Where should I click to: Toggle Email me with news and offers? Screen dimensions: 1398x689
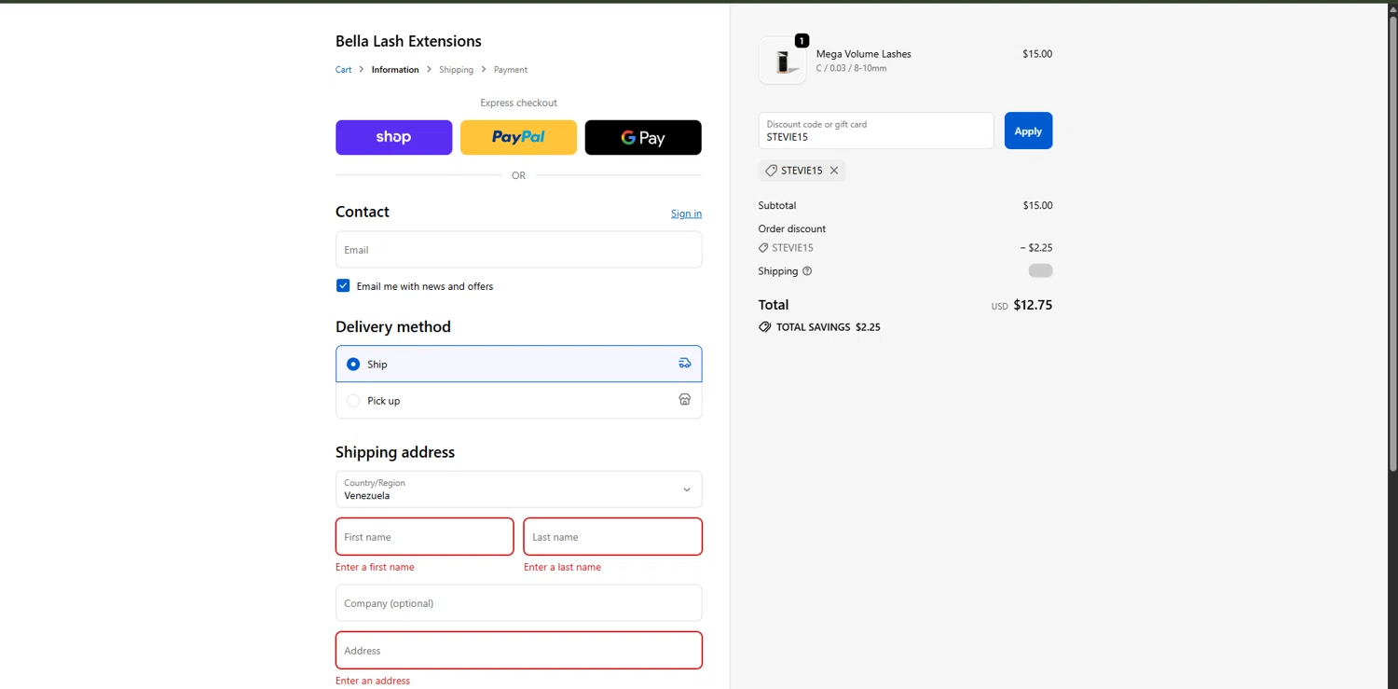[343, 286]
